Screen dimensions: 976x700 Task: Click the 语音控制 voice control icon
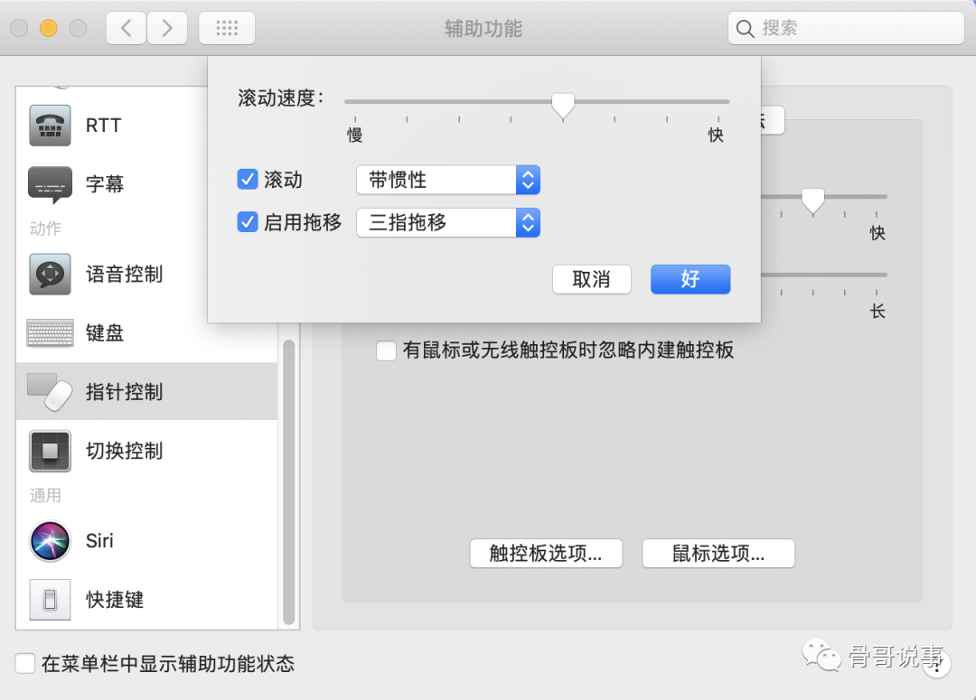click(50, 274)
